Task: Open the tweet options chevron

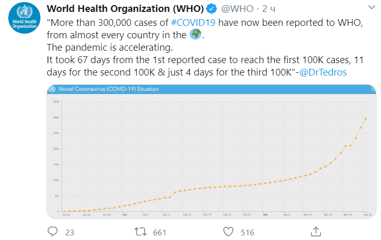Action: click(372, 7)
